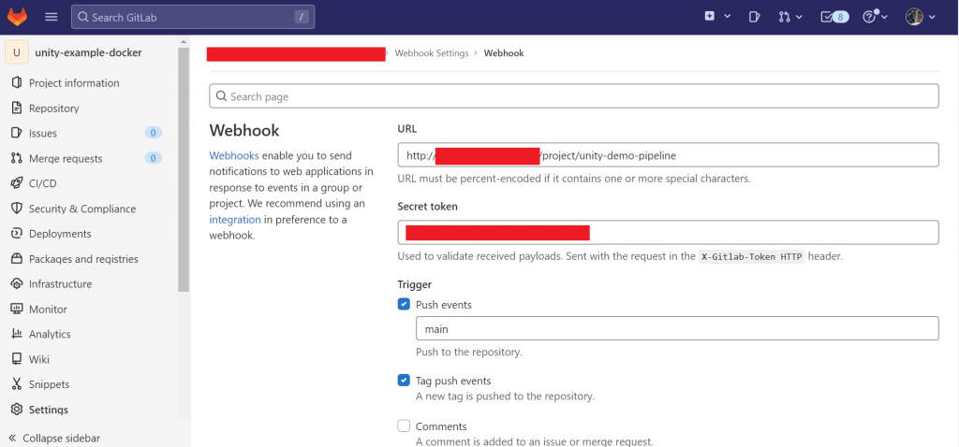
Task: Enable the Comments trigger checkbox
Action: [x=404, y=425]
